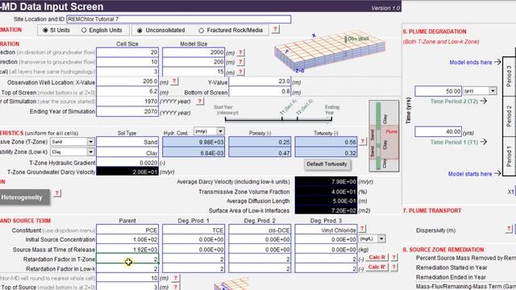
Task: Click Bottom of Screen field 0.8
Action: (x=260, y=92)
